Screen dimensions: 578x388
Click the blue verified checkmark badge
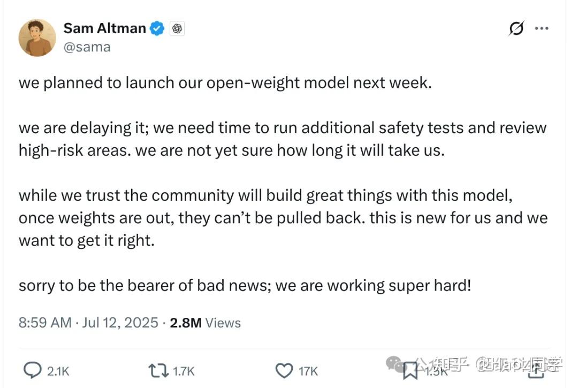click(x=157, y=28)
